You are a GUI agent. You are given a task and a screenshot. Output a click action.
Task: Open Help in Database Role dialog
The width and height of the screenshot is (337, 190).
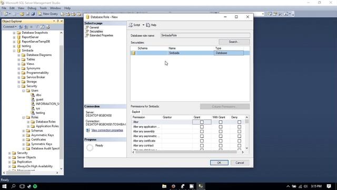click(x=151, y=25)
